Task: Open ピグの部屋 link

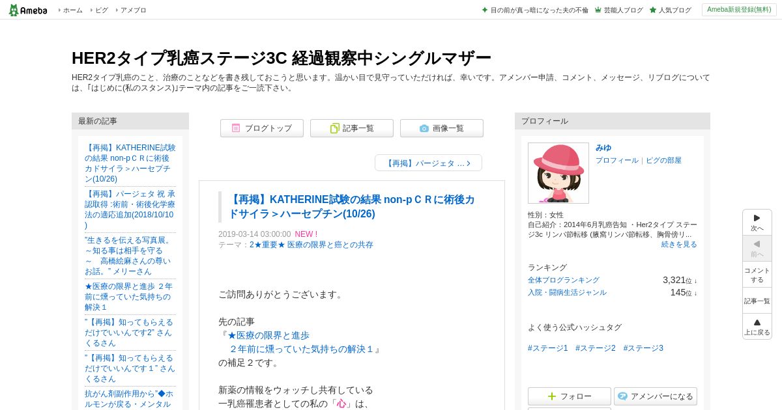Action: [x=663, y=160]
